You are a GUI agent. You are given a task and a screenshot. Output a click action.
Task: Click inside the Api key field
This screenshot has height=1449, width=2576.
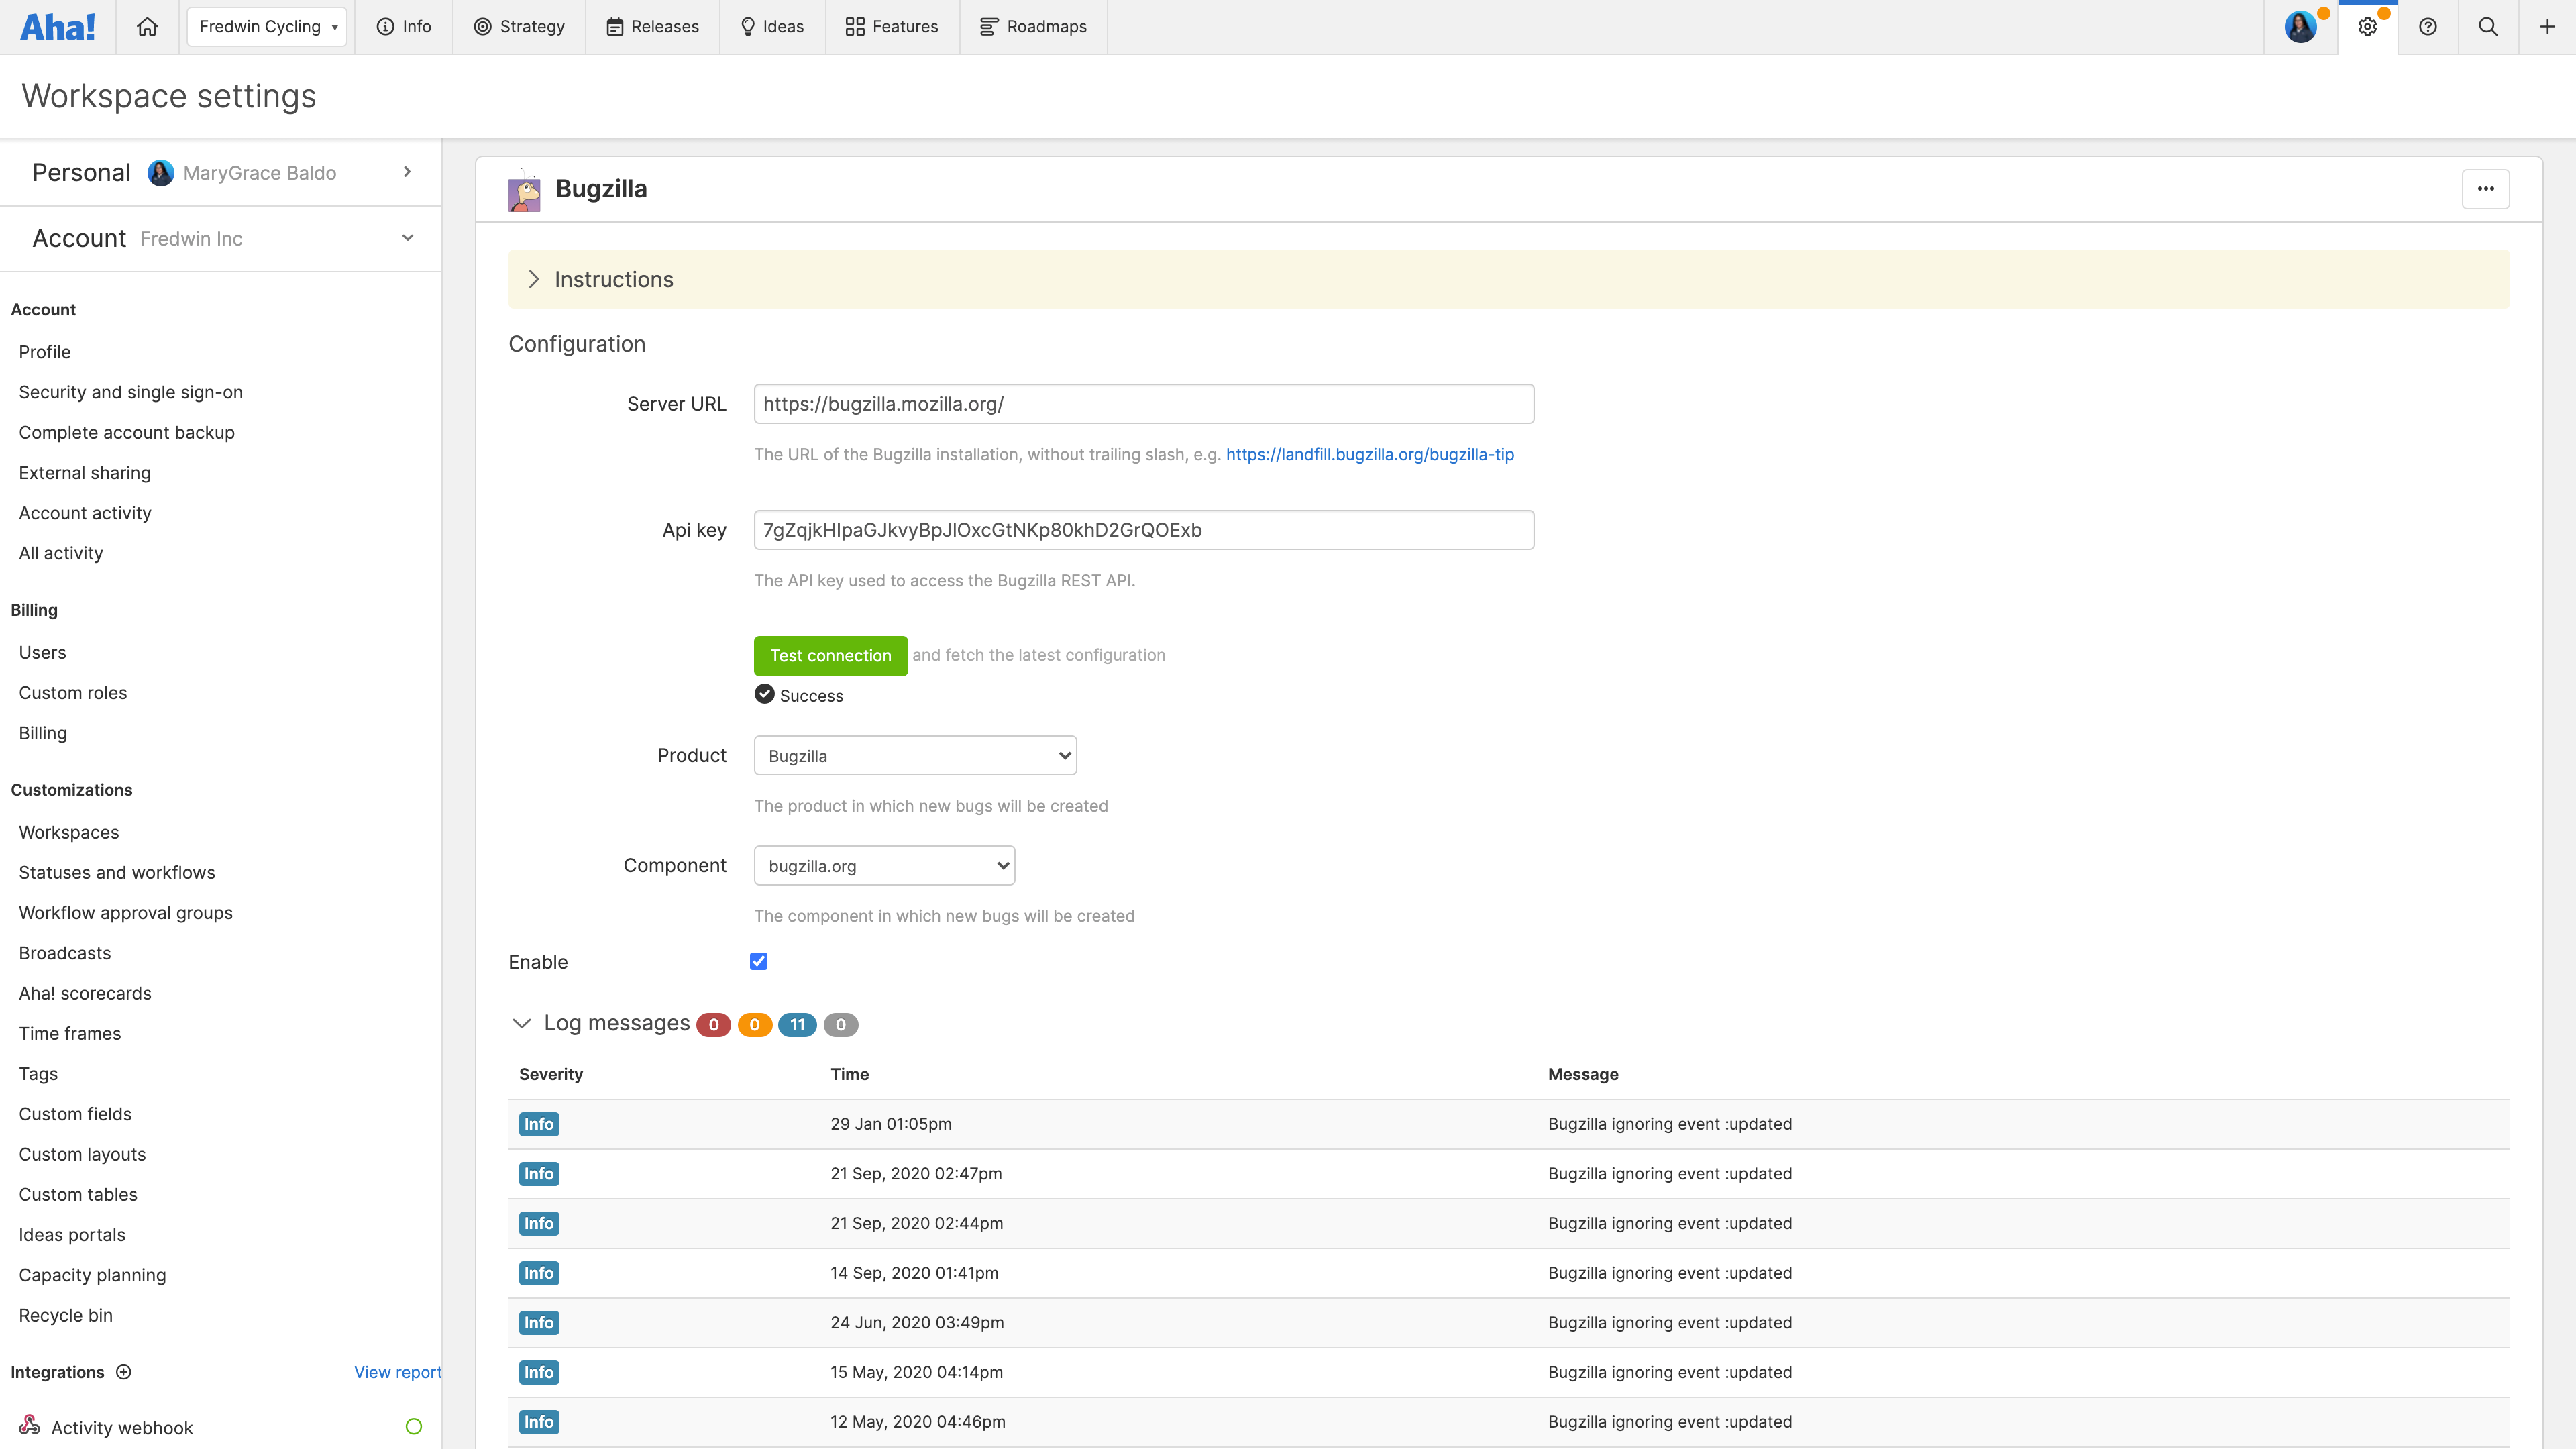pyautogui.click(x=1143, y=530)
